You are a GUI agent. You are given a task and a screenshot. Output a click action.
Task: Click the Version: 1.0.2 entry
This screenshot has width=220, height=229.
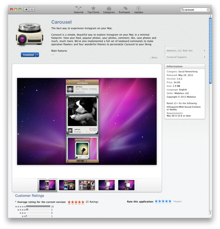point(174,79)
